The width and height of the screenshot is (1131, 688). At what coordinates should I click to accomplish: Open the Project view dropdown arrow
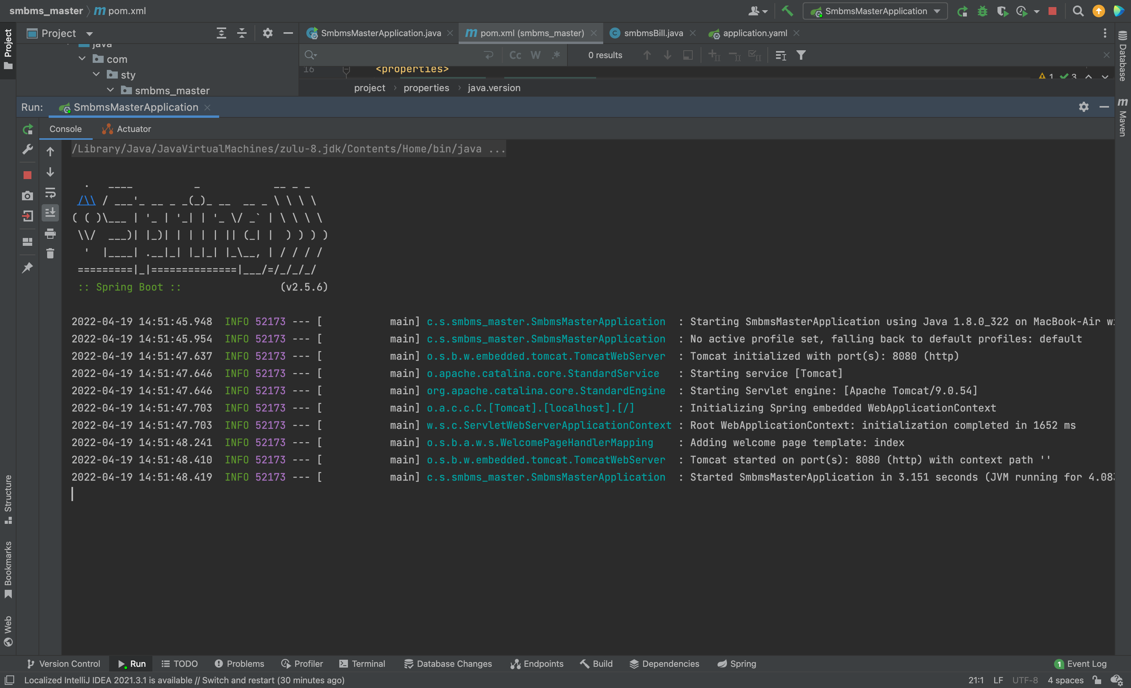tap(90, 33)
